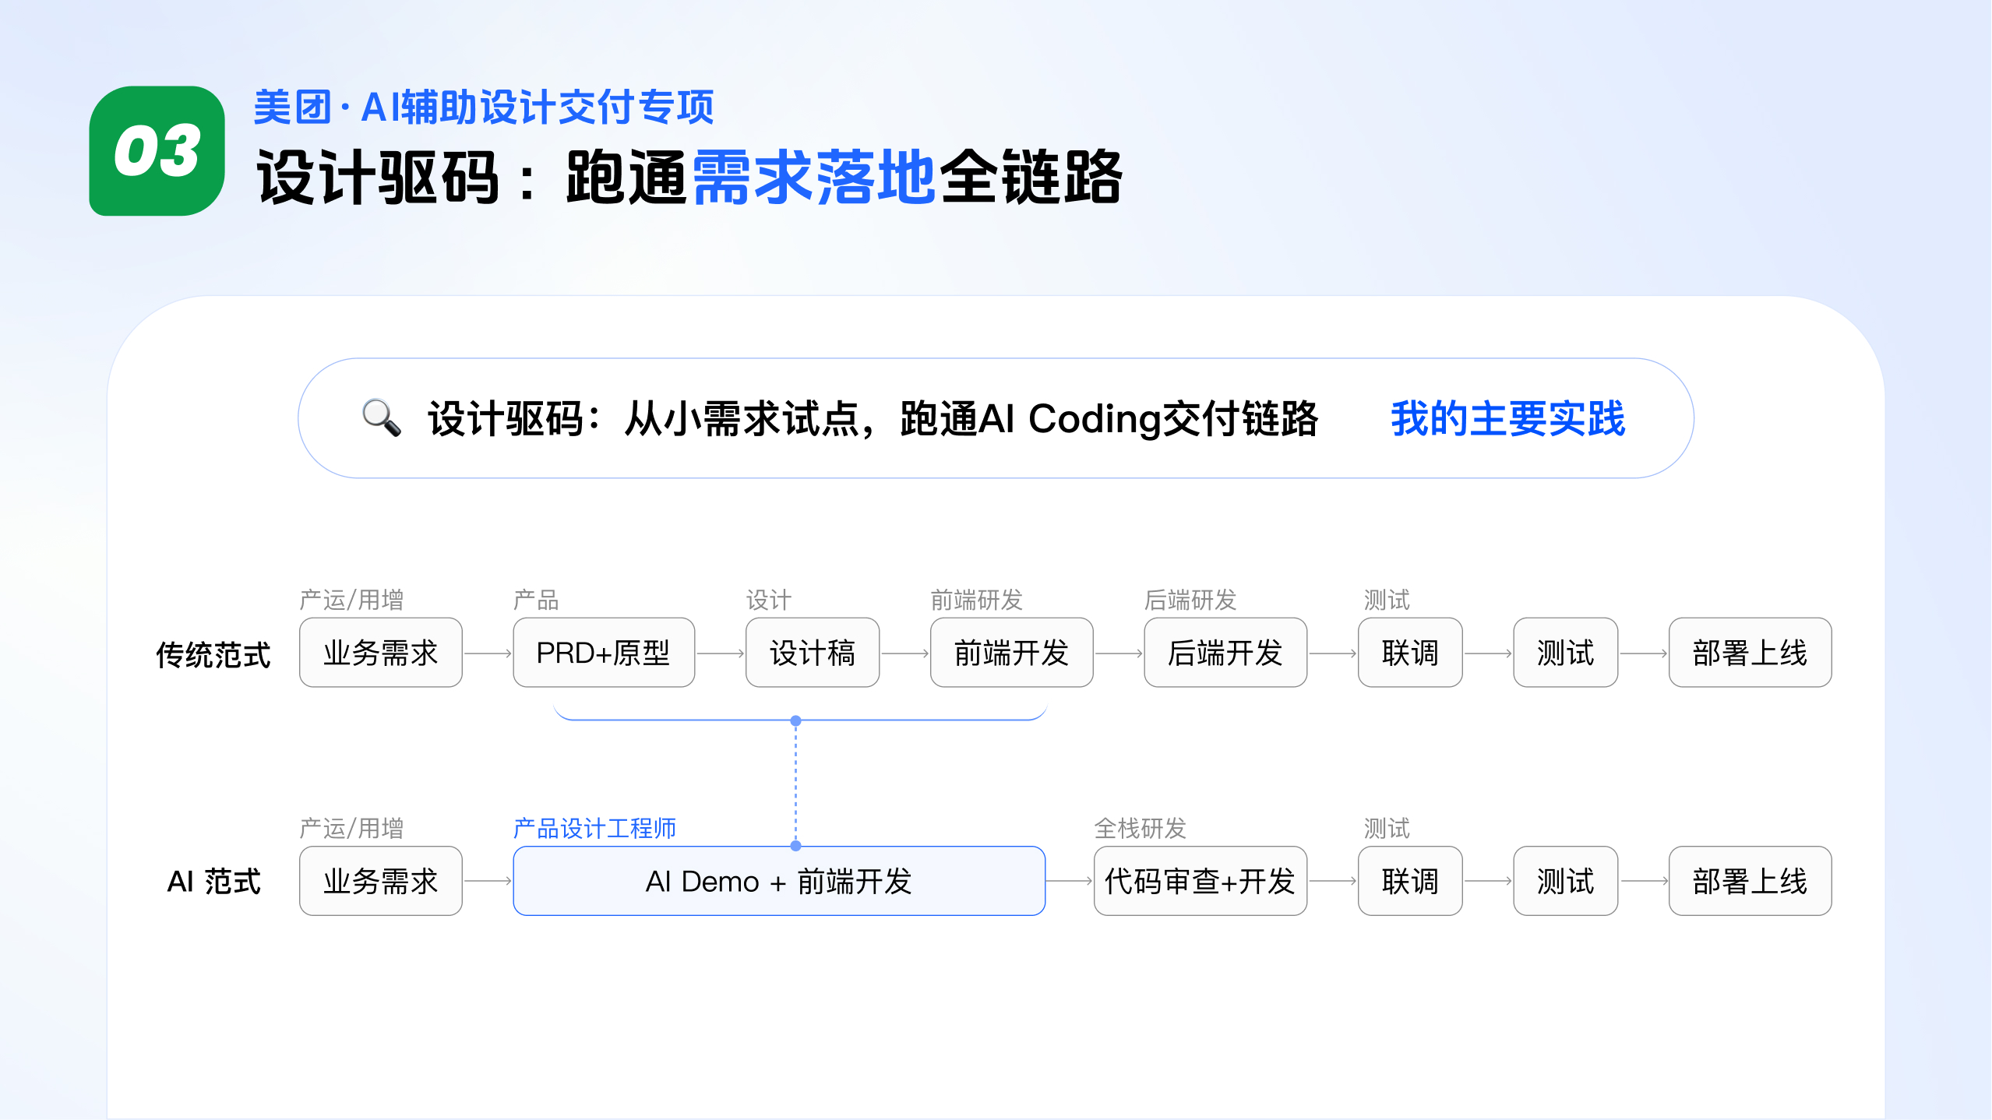Click the subtitle 美团·AI辅助设计交付专项
This screenshot has width=1992, height=1120.
pyautogui.click(x=484, y=107)
